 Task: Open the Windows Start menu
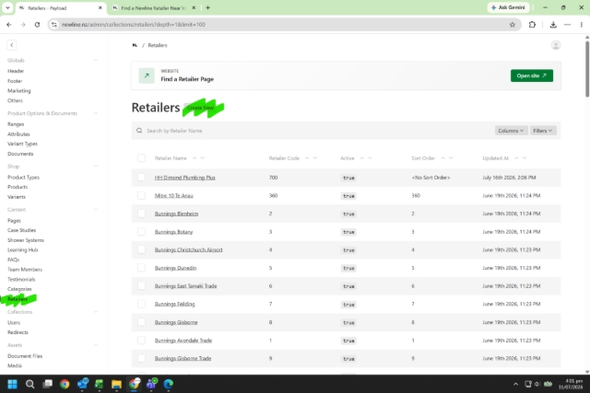[12, 384]
